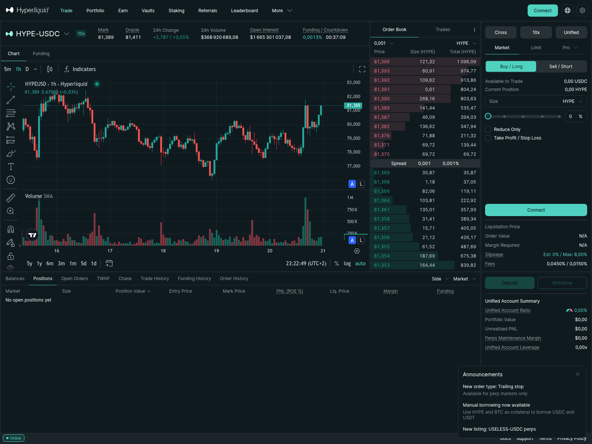Screen dimensions: 592x444
Task: Click the Deposit button
Action: pyautogui.click(x=510, y=283)
